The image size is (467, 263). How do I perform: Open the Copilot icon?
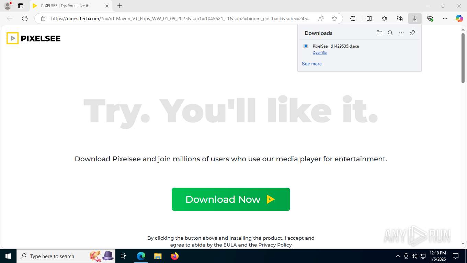point(459,18)
